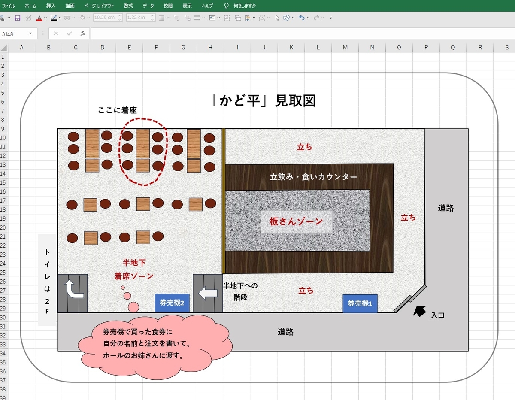This screenshot has width=515, height=400.
Task: Open the text box dropdown arrow
Action: click(218, 18)
